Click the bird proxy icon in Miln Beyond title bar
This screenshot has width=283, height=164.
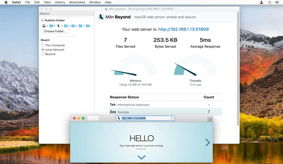(106, 9)
